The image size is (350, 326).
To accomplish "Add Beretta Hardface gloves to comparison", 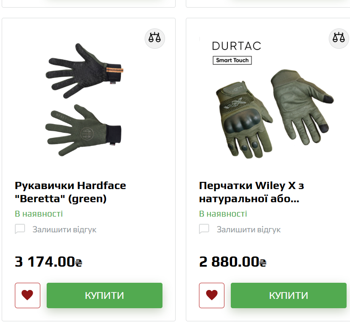I will (x=155, y=38).
